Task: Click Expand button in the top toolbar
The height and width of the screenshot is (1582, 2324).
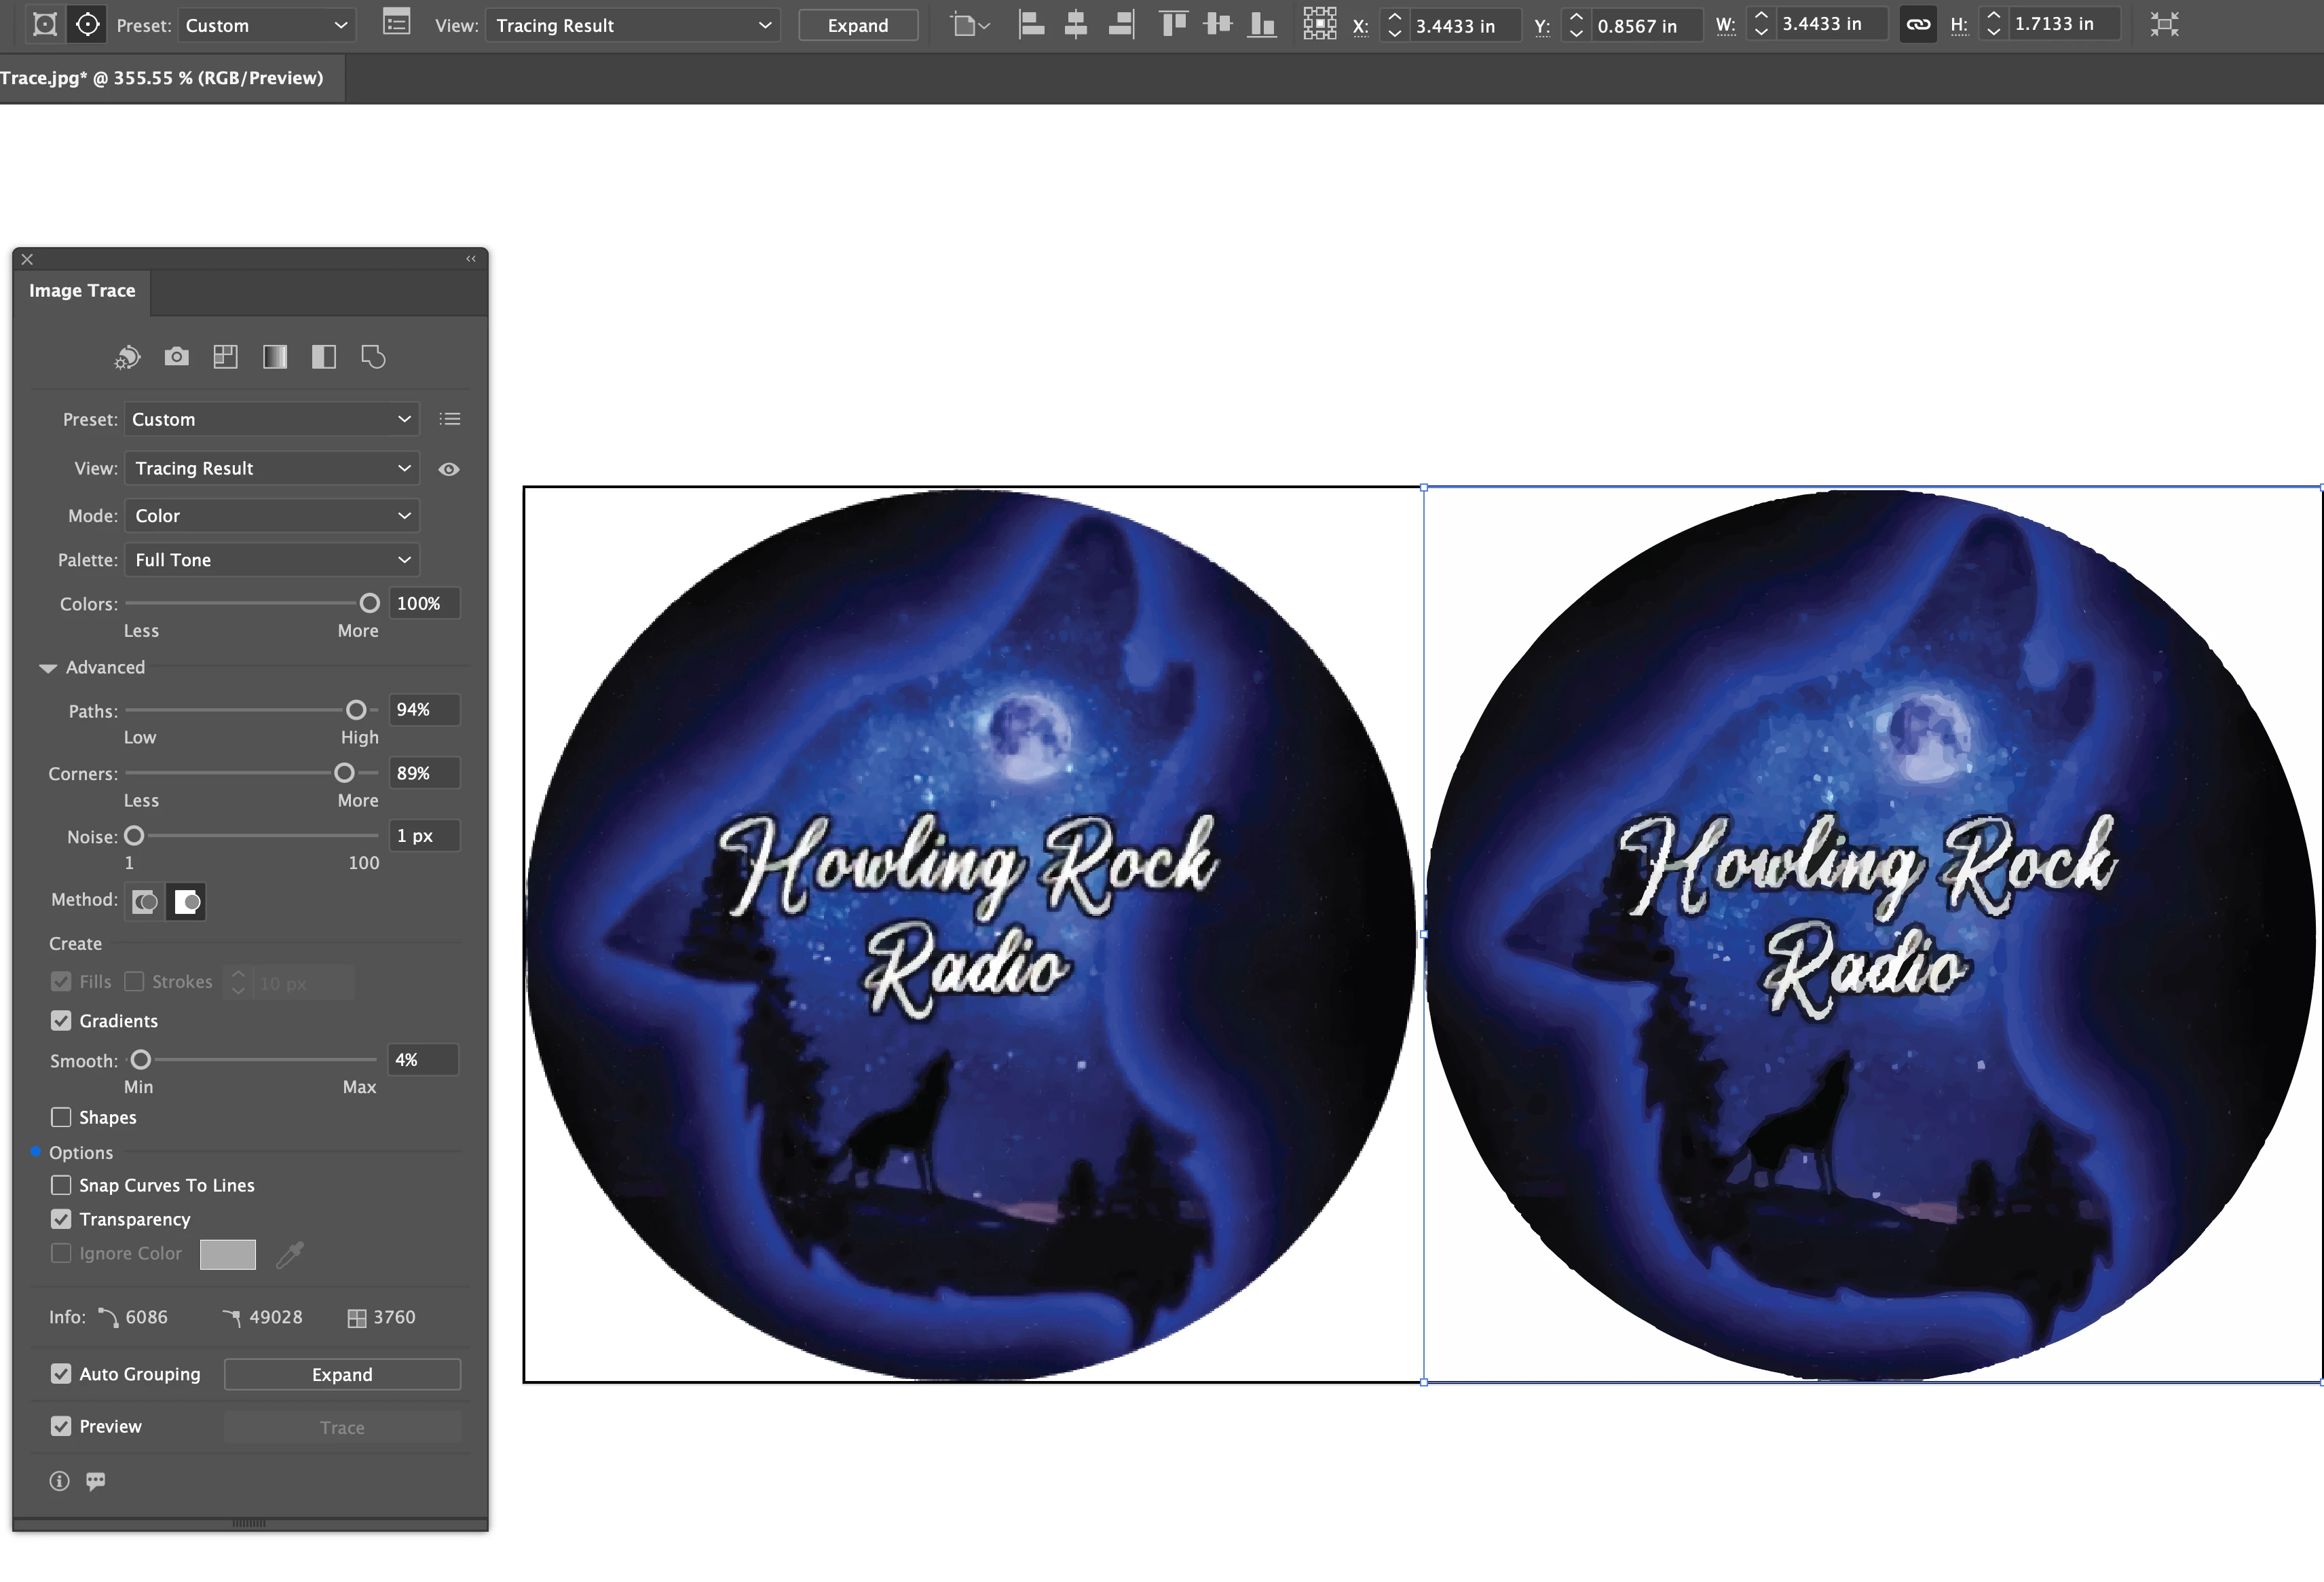Action: pyautogui.click(x=857, y=26)
